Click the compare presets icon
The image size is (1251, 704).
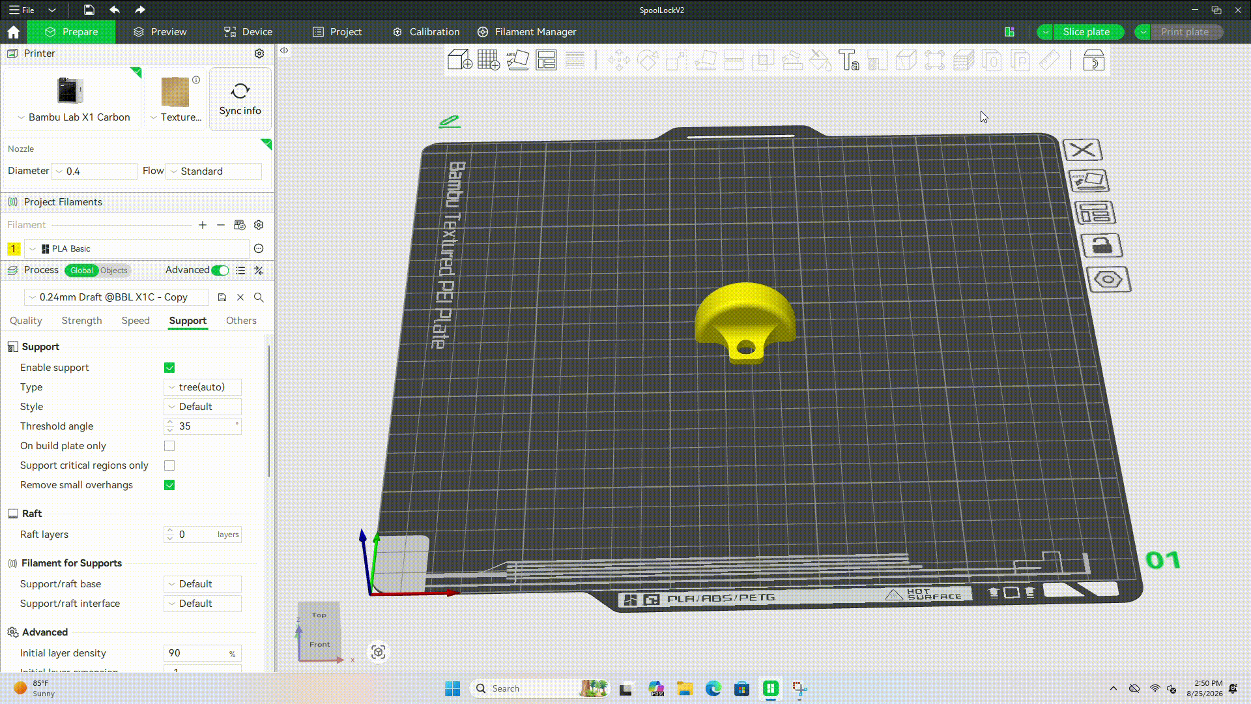tap(259, 271)
